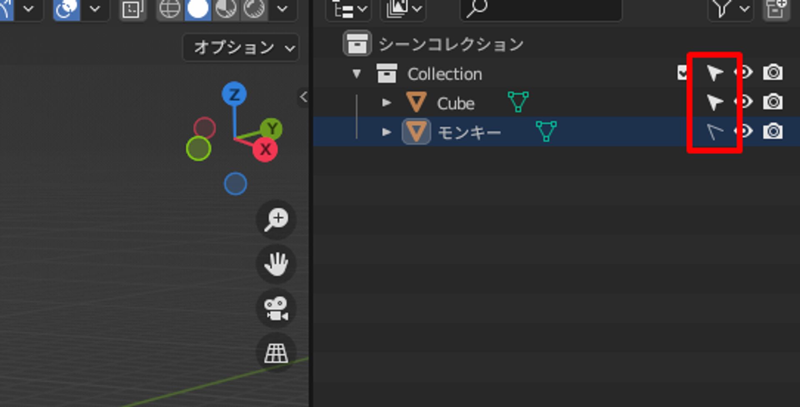Enable the Collection checkbox in the outliner

click(x=682, y=72)
